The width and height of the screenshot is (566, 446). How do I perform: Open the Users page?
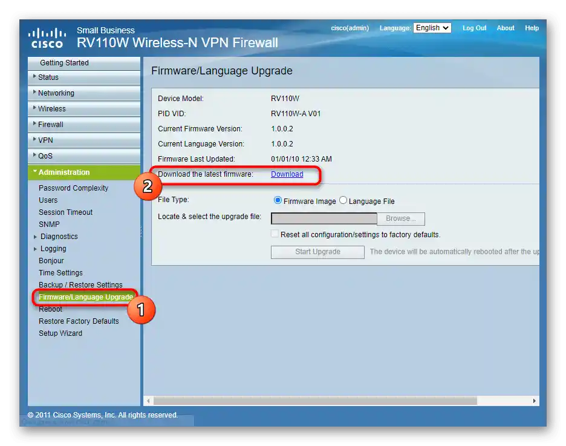(48, 200)
